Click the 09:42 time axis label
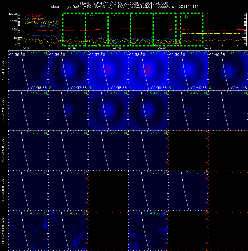The width and height of the screenshot is (248, 251). (207, 48)
